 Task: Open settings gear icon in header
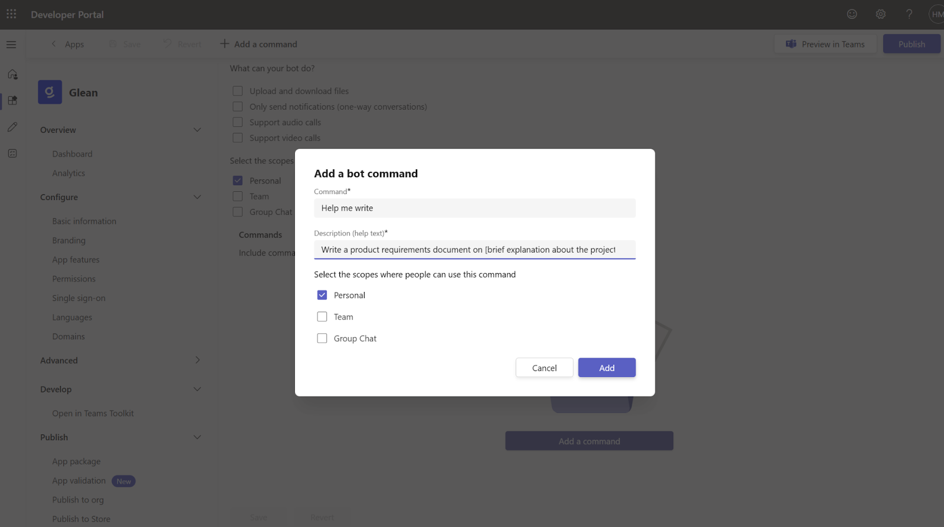[880, 14]
